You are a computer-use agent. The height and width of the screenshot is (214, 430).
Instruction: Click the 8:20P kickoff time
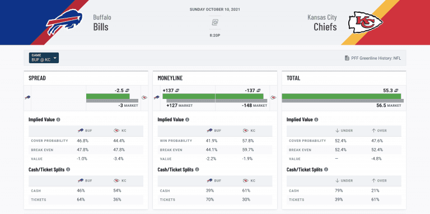coord(215,35)
